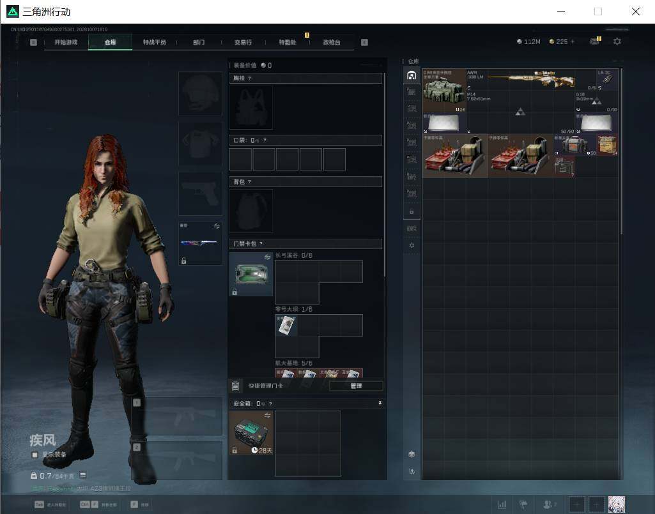Open the 部门 tab

point(199,42)
